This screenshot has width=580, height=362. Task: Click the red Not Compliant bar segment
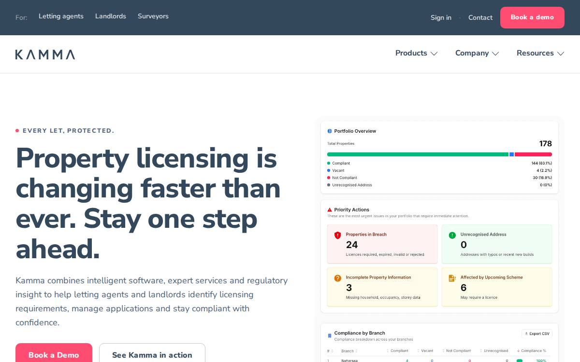(533, 154)
